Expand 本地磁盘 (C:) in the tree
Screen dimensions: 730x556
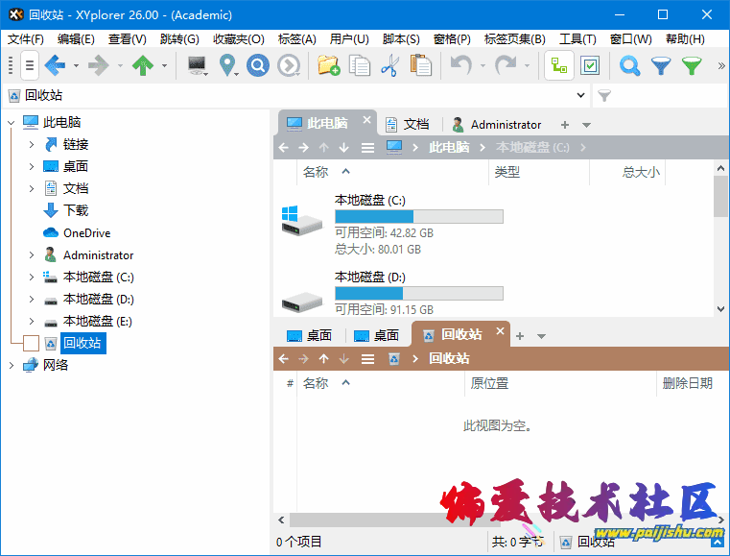[32, 277]
